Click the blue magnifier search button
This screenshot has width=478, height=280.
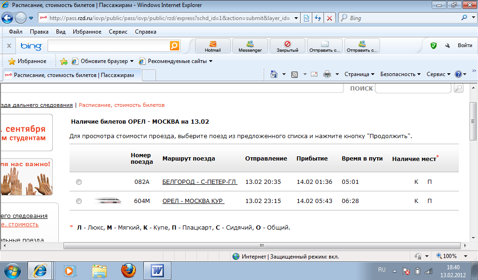[464, 18]
